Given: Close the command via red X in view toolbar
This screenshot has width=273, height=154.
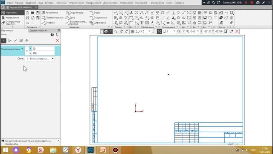Looking at the screenshot, I should (237, 31).
